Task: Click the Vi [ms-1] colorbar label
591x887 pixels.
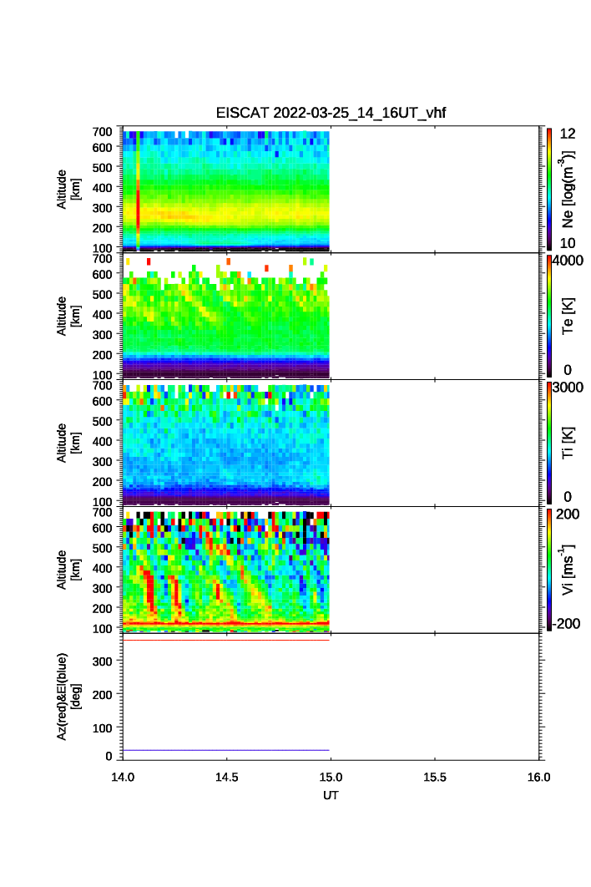Action: pyautogui.click(x=569, y=569)
